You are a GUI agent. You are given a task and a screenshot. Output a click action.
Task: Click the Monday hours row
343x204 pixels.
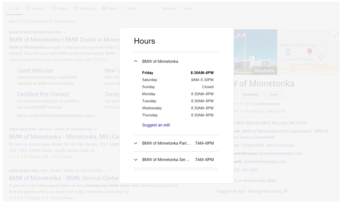click(178, 94)
